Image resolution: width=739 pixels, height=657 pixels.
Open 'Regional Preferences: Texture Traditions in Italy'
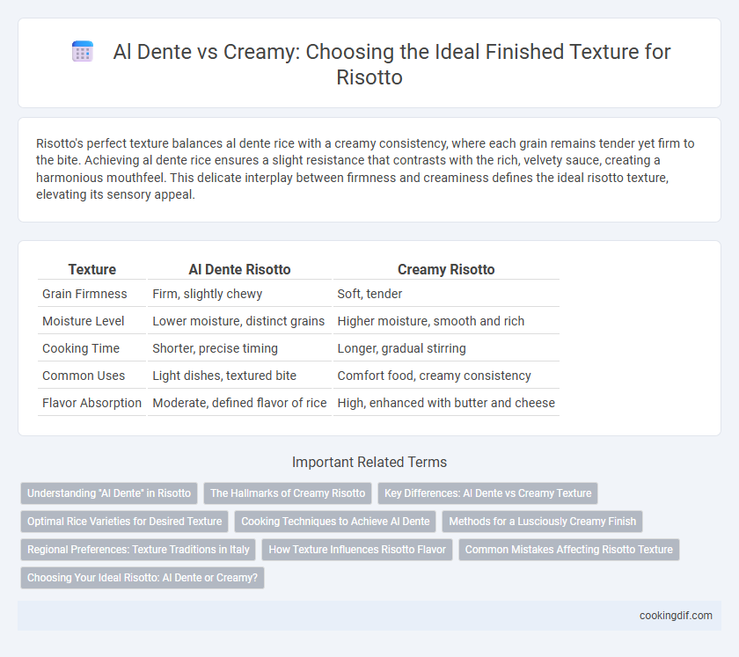(x=138, y=550)
